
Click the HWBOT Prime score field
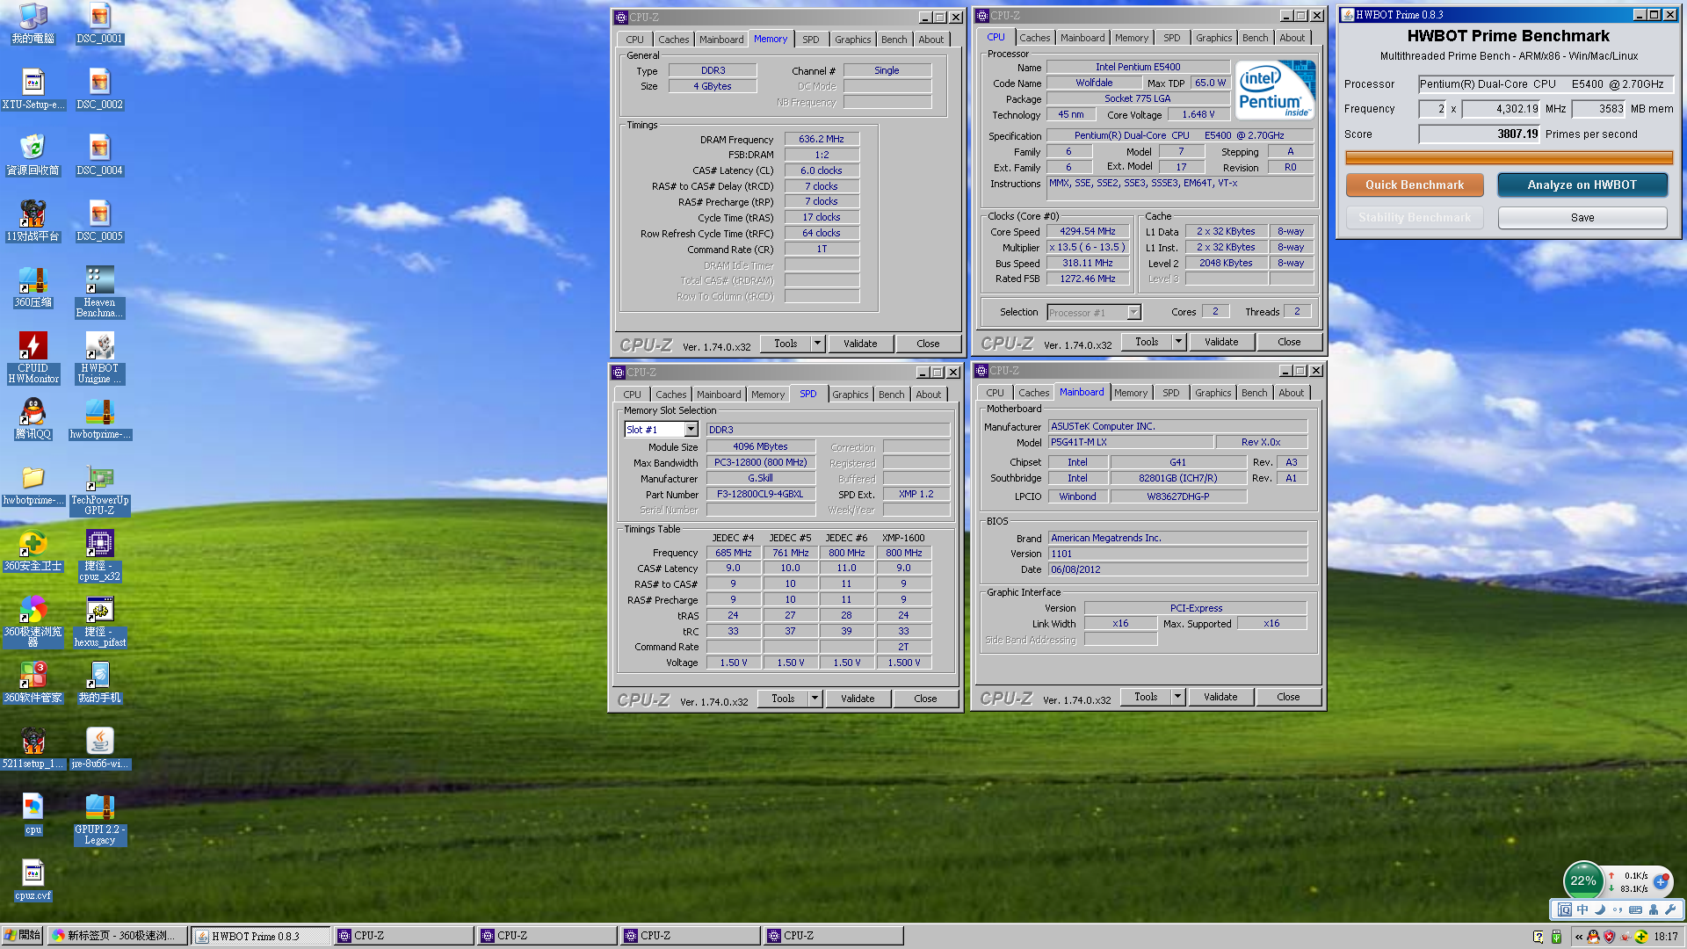tap(1480, 134)
